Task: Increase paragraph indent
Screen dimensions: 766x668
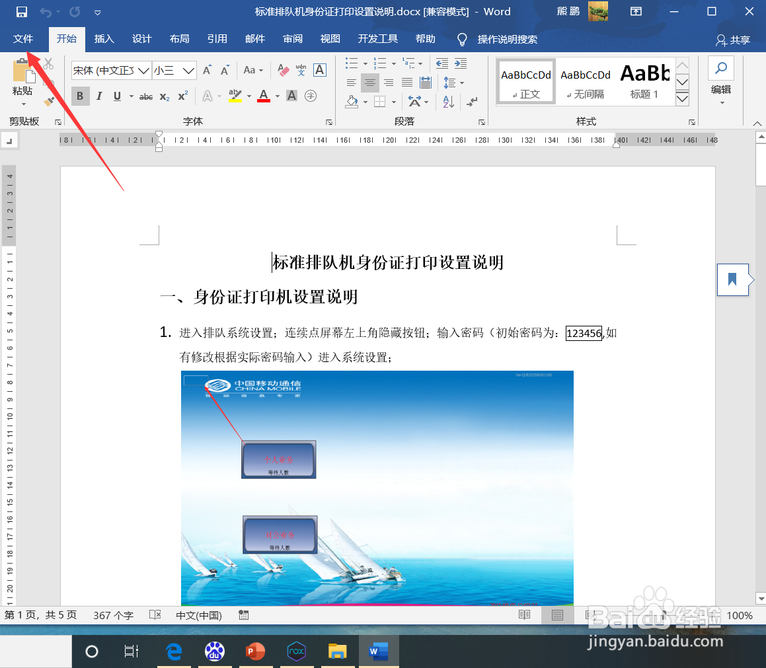Action: [461, 63]
